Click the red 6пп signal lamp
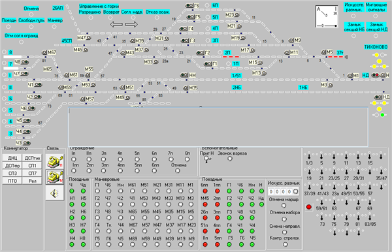This screenshot has height=252, width=392. click(205, 191)
